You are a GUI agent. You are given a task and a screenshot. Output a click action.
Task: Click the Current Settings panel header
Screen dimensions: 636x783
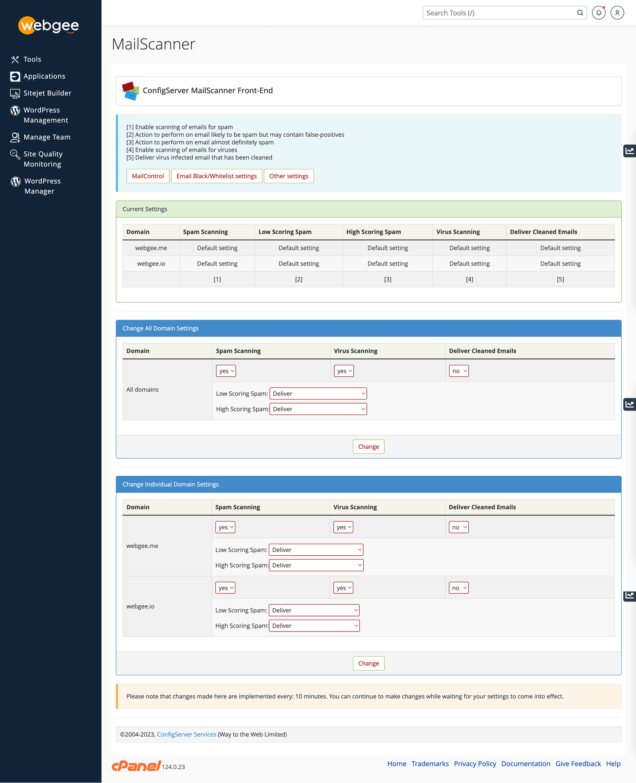(x=368, y=209)
